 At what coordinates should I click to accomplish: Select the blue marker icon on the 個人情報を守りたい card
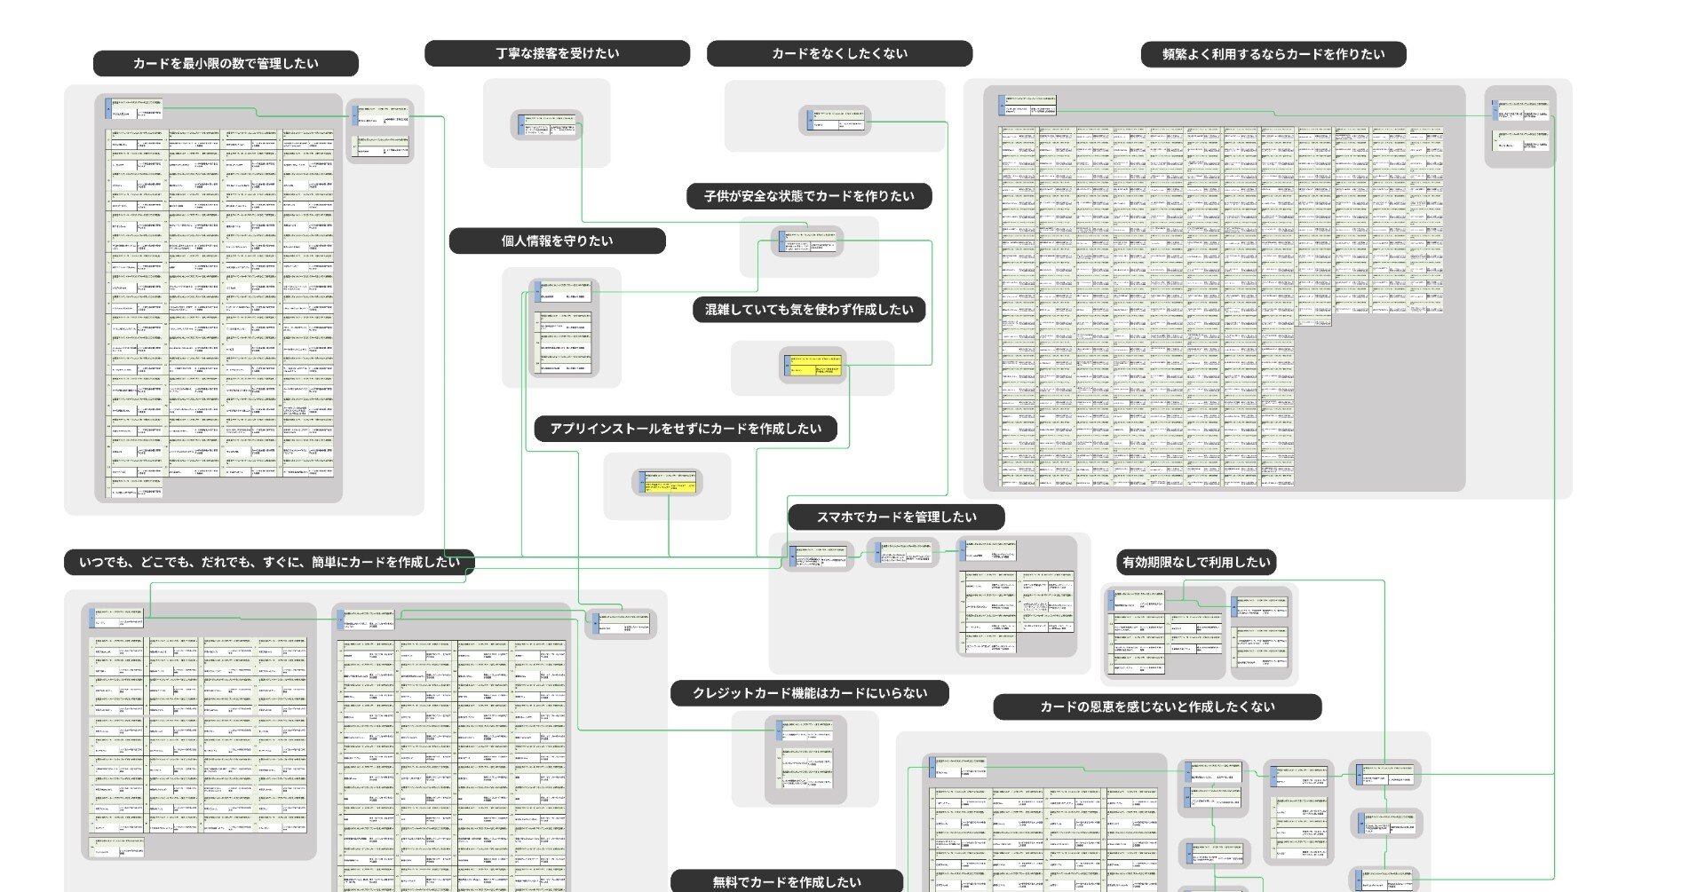point(538,293)
